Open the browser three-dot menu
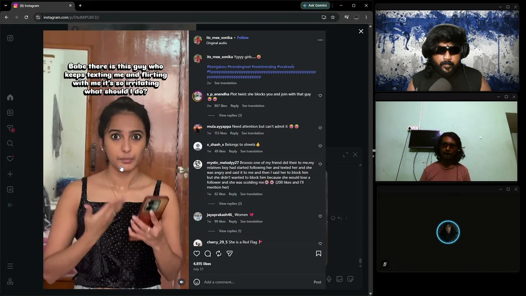The width and height of the screenshot is (526, 296). point(366,17)
